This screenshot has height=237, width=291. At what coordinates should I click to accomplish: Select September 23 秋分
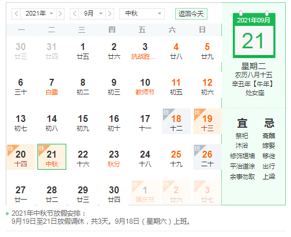114,158
